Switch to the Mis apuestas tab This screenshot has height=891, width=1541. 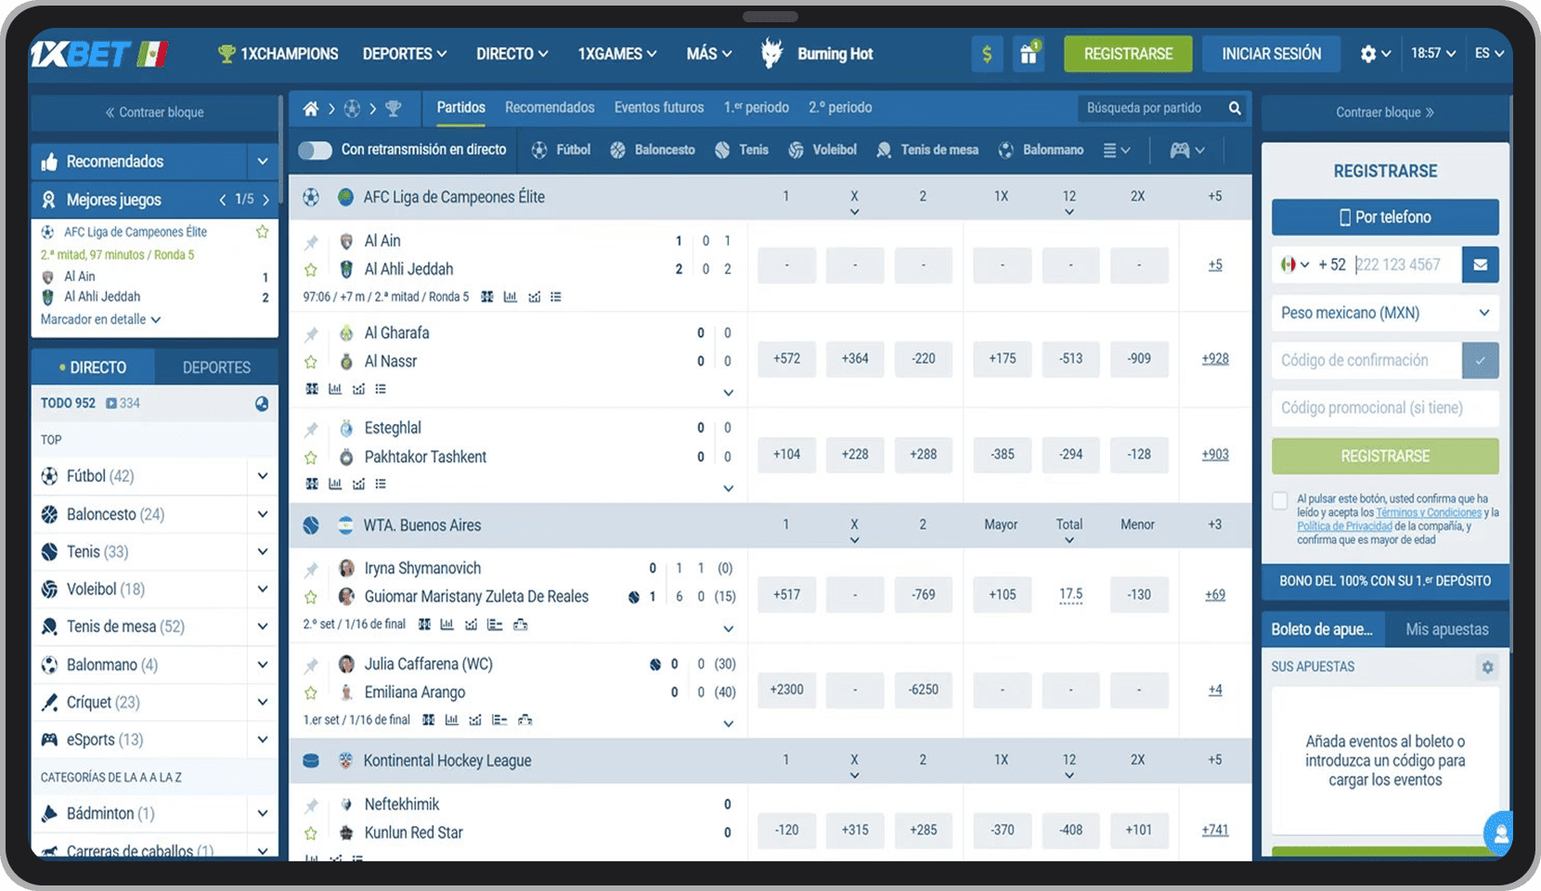(x=1446, y=629)
